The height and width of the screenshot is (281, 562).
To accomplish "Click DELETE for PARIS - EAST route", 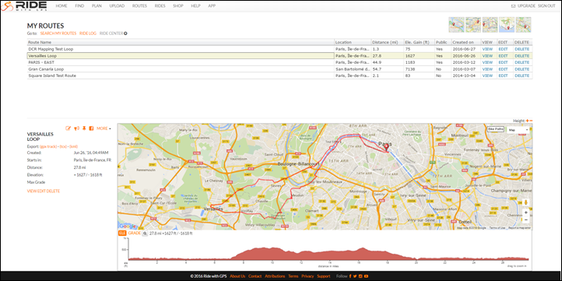I will point(522,62).
